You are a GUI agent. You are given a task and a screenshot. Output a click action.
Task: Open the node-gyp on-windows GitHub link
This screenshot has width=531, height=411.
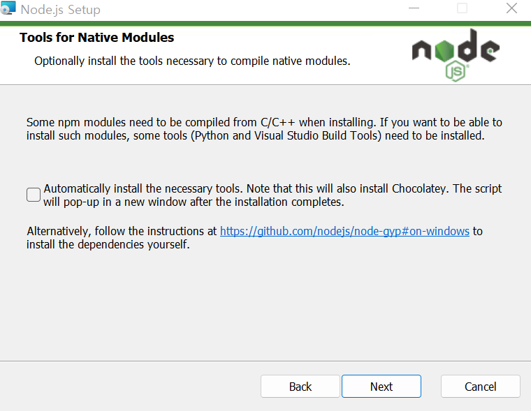344,232
